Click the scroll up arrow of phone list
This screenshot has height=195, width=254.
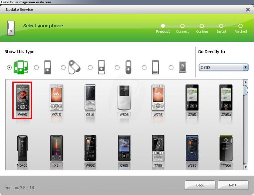point(245,82)
